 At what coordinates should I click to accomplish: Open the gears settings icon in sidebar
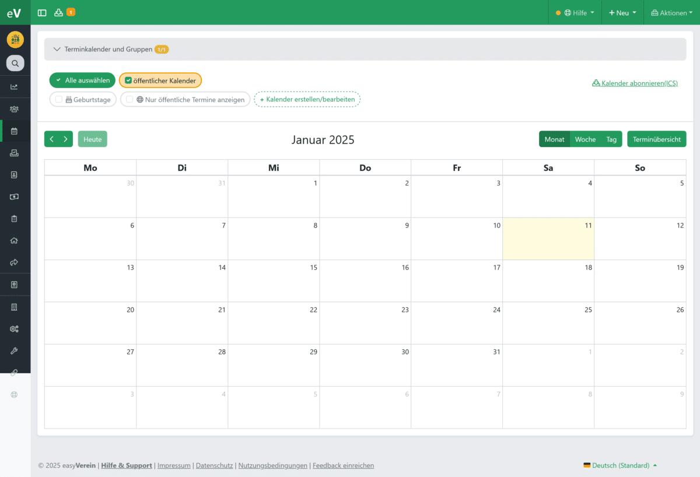pyautogui.click(x=15, y=329)
